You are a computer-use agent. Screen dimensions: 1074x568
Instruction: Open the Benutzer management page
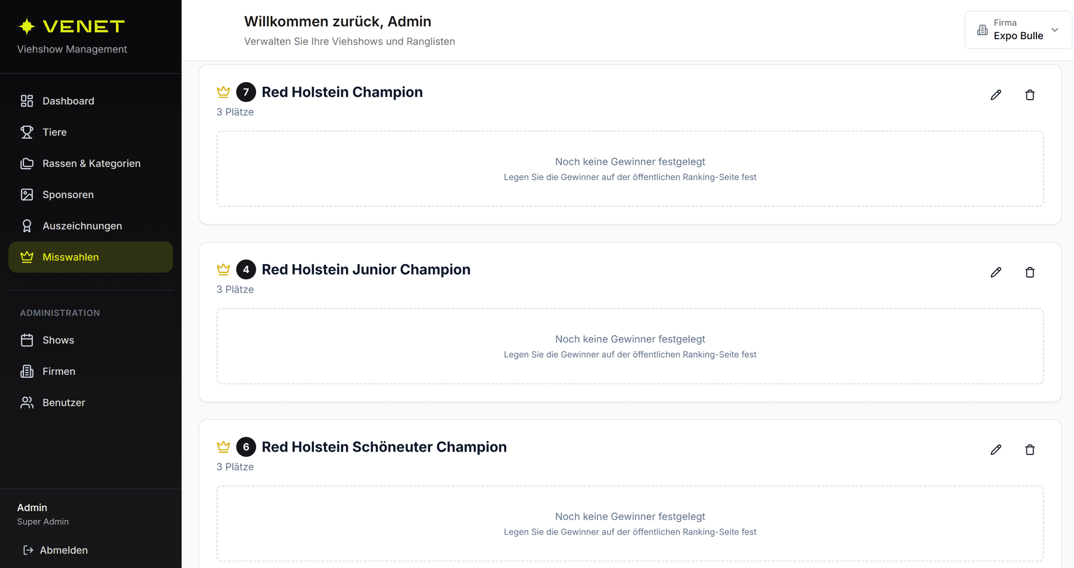[x=64, y=403]
